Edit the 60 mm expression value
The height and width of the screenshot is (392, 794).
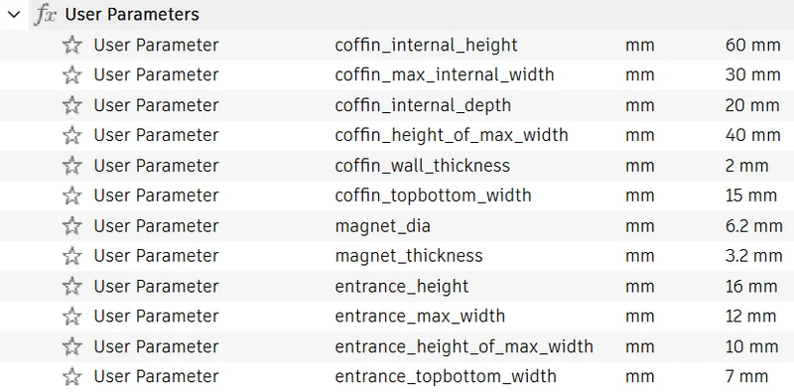752,45
